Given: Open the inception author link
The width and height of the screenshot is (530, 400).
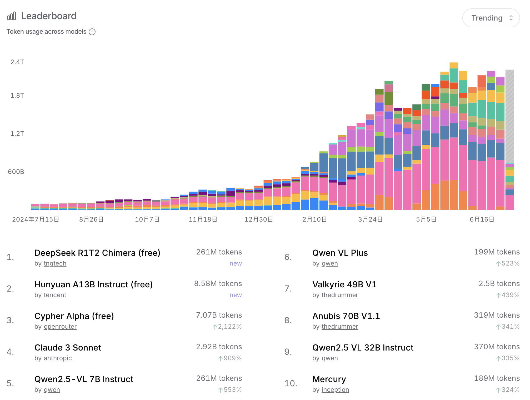Looking at the screenshot, I should (x=335, y=390).
